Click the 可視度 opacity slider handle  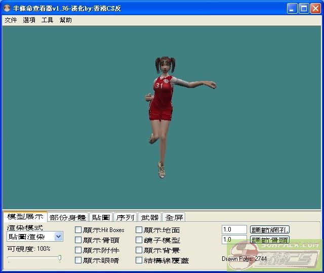(x=60, y=258)
